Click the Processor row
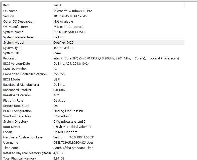The image size is (197, 160). pos(11,58)
